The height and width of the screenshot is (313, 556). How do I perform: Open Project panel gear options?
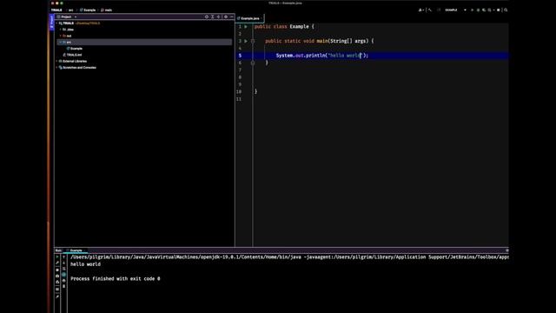226,17
